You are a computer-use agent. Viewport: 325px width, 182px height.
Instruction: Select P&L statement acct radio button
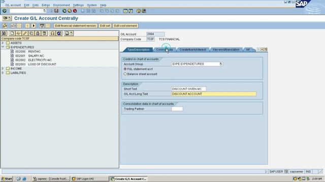click(125, 69)
